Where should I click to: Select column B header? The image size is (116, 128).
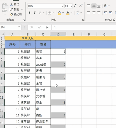click(28, 35)
